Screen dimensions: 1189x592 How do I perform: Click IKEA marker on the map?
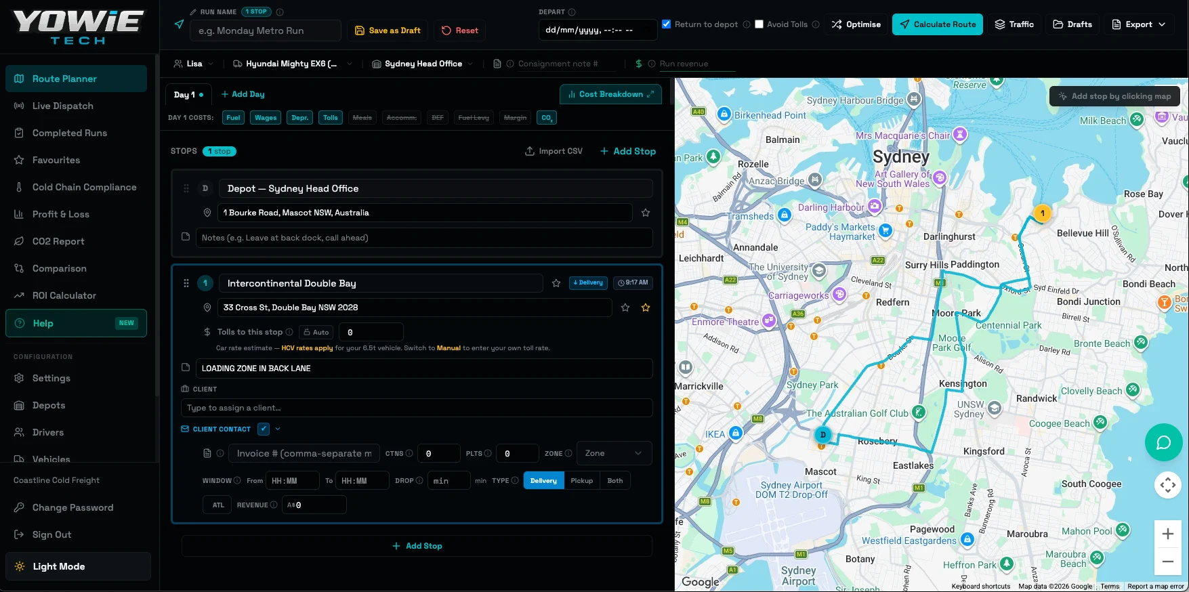736,433
